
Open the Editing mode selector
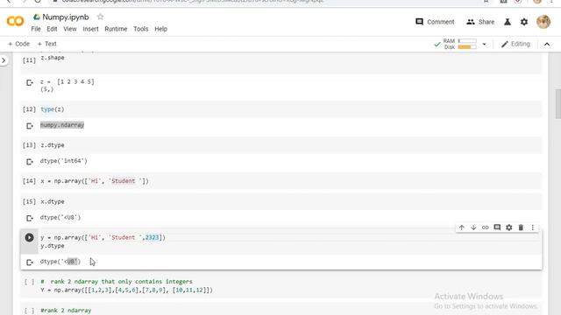click(x=515, y=44)
